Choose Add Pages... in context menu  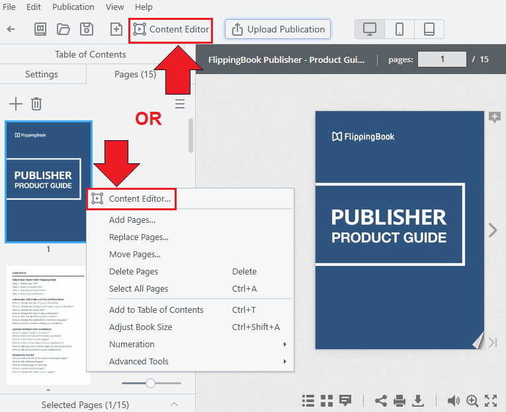(x=132, y=220)
